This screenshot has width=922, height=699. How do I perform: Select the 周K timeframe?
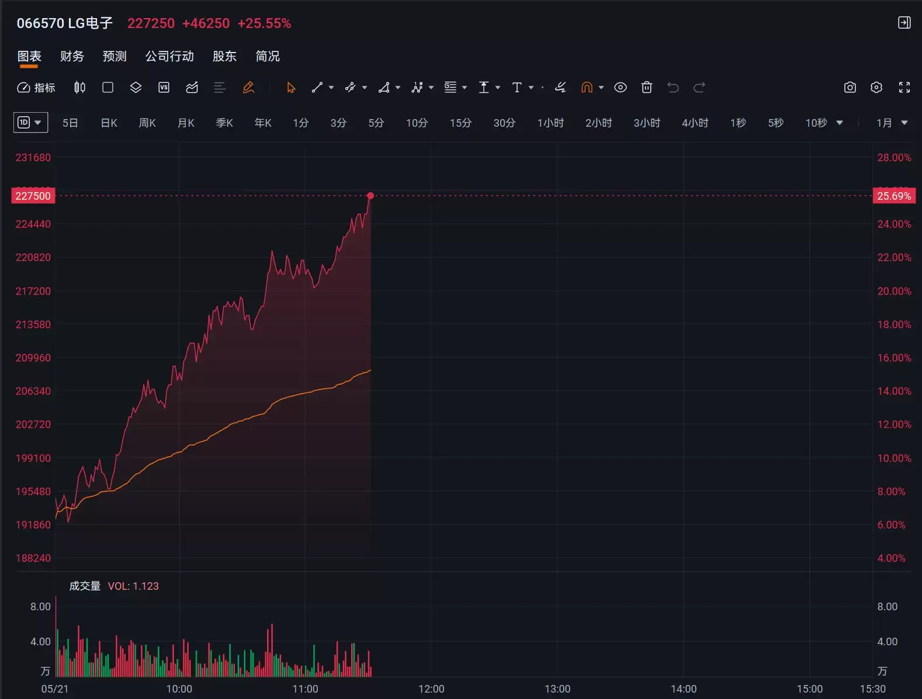[147, 123]
